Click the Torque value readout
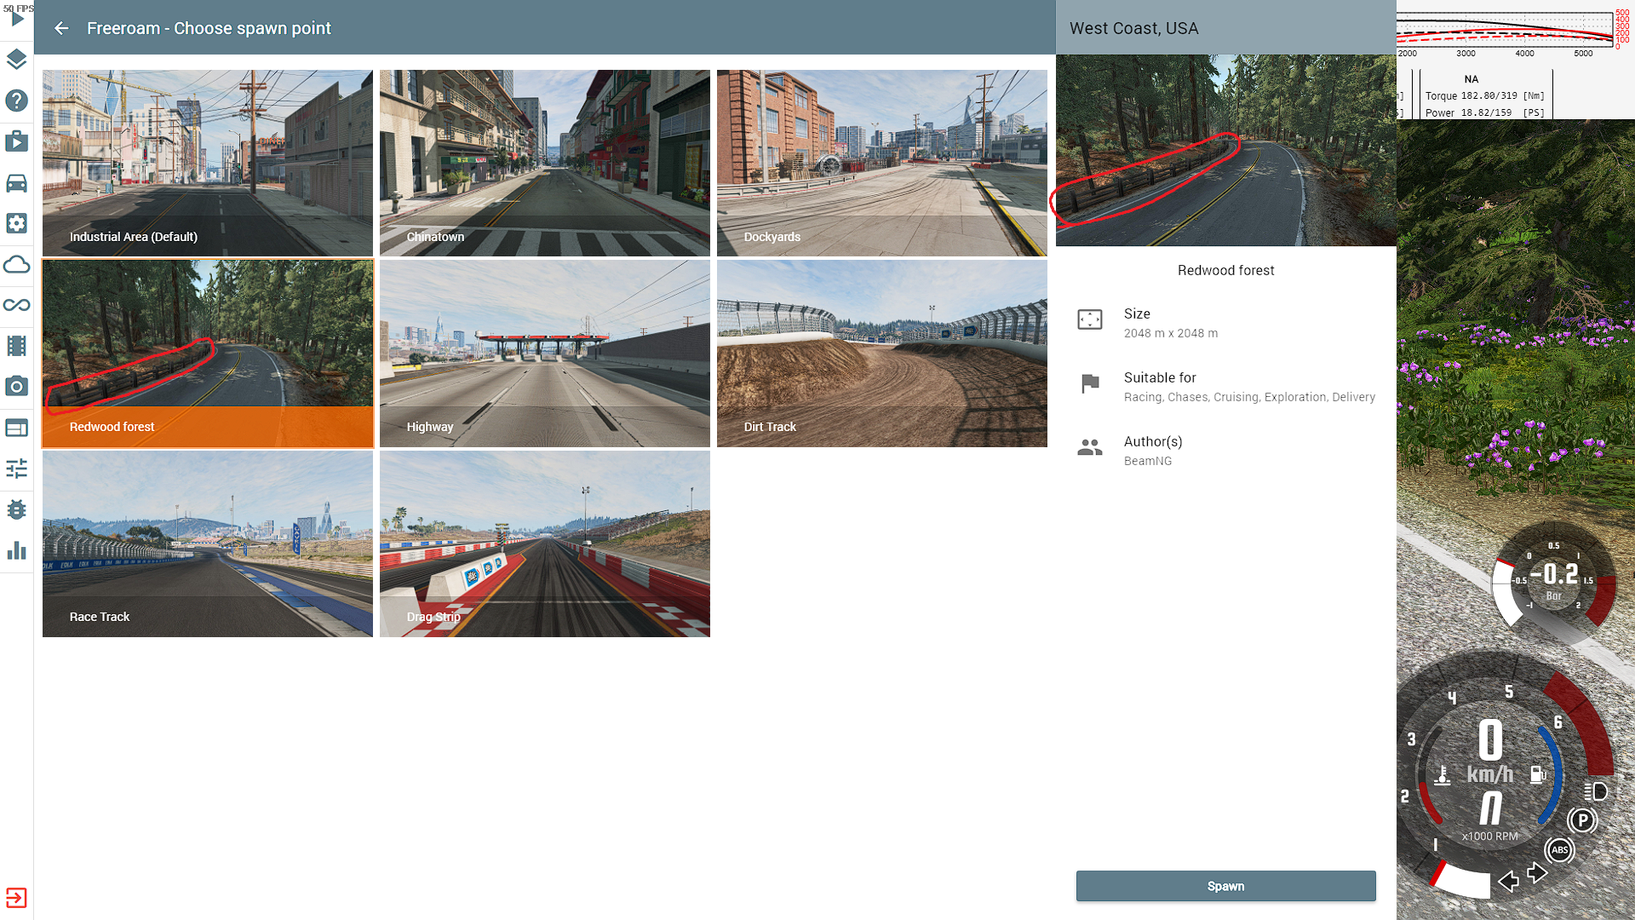Image resolution: width=1635 pixels, height=920 pixels. tap(1484, 95)
